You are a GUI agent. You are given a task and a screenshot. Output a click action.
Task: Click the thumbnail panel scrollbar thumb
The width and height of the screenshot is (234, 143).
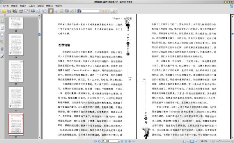(39, 34)
